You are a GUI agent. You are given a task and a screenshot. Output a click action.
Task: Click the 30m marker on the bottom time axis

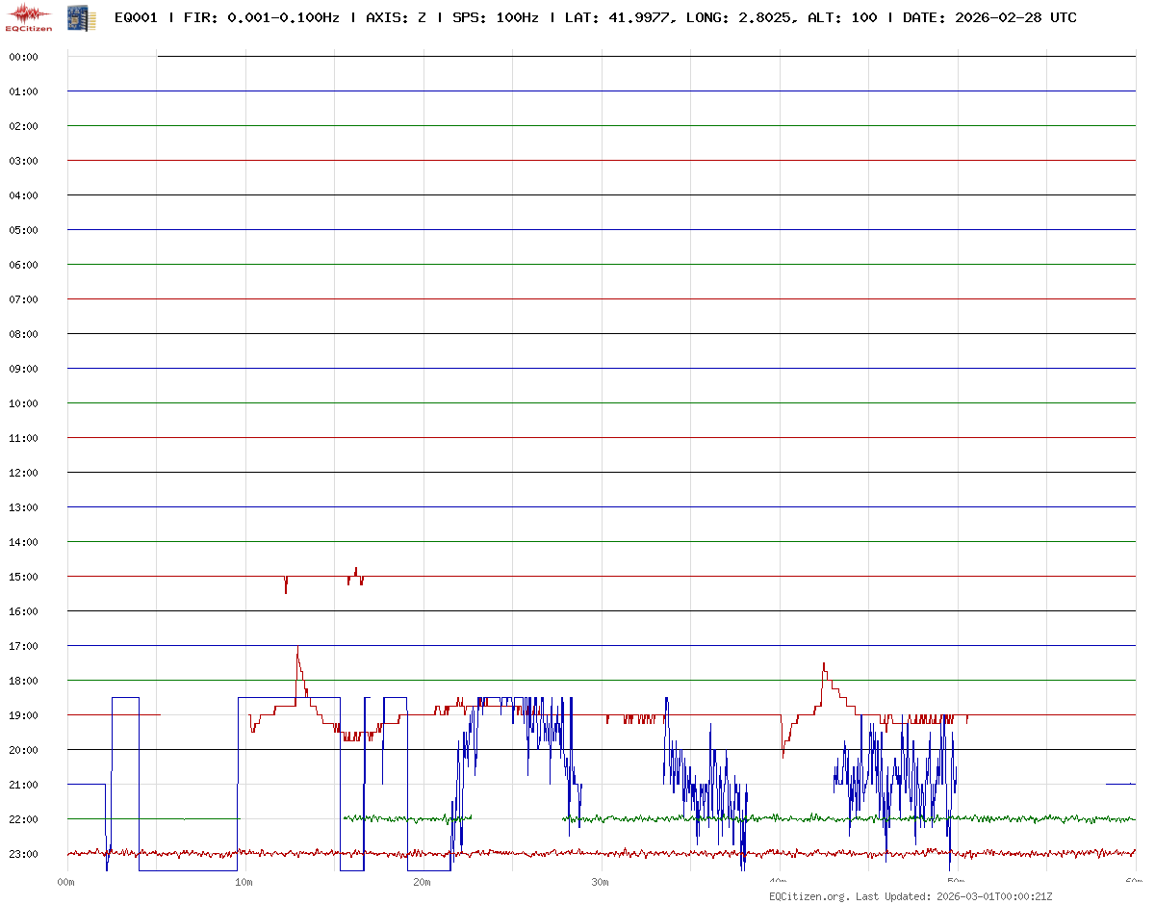[x=601, y=882]
